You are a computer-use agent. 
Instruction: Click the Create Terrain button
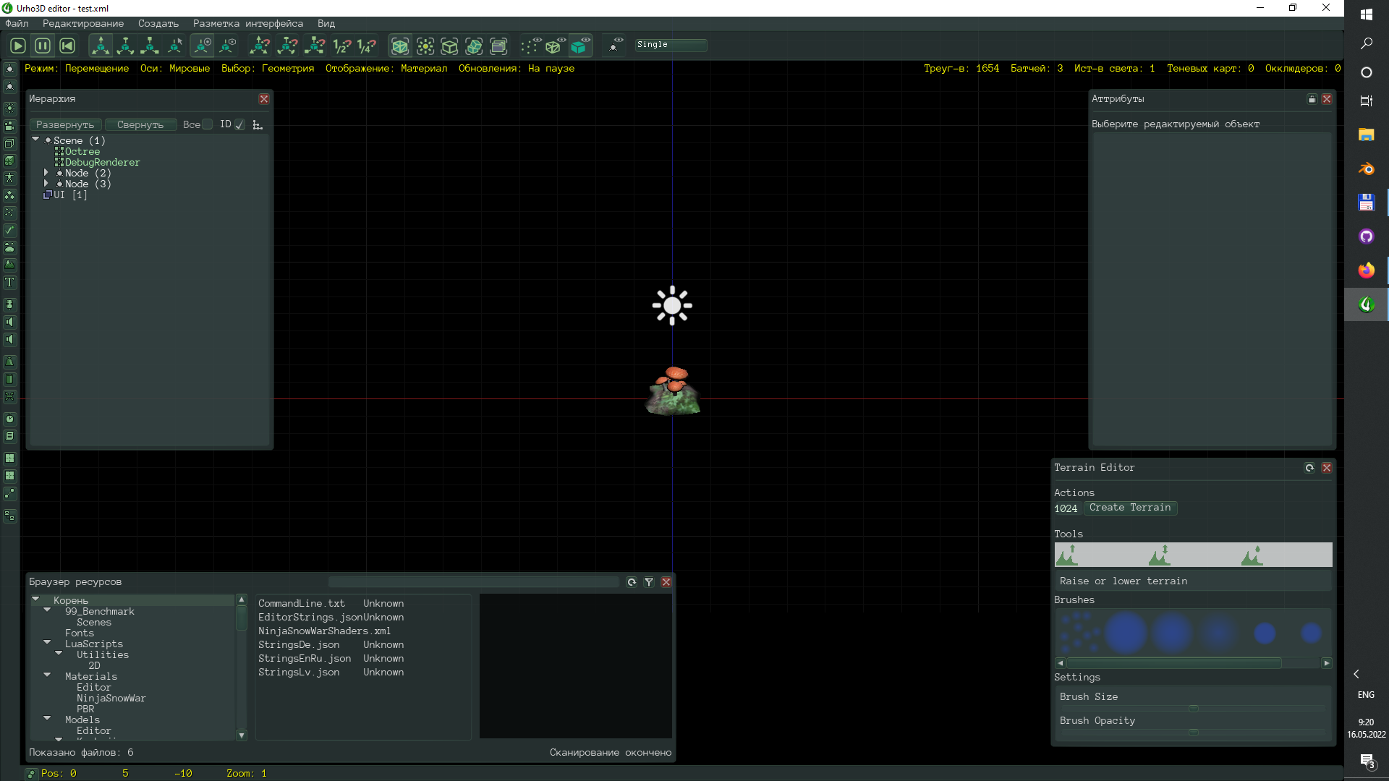click(1131, 508)
